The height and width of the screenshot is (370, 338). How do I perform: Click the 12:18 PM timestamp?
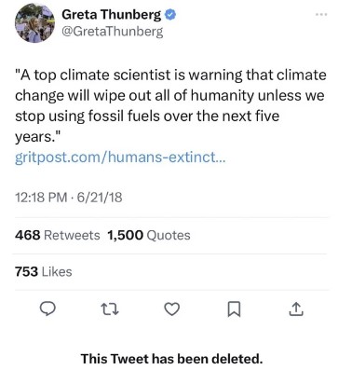[x=41, y=198]
